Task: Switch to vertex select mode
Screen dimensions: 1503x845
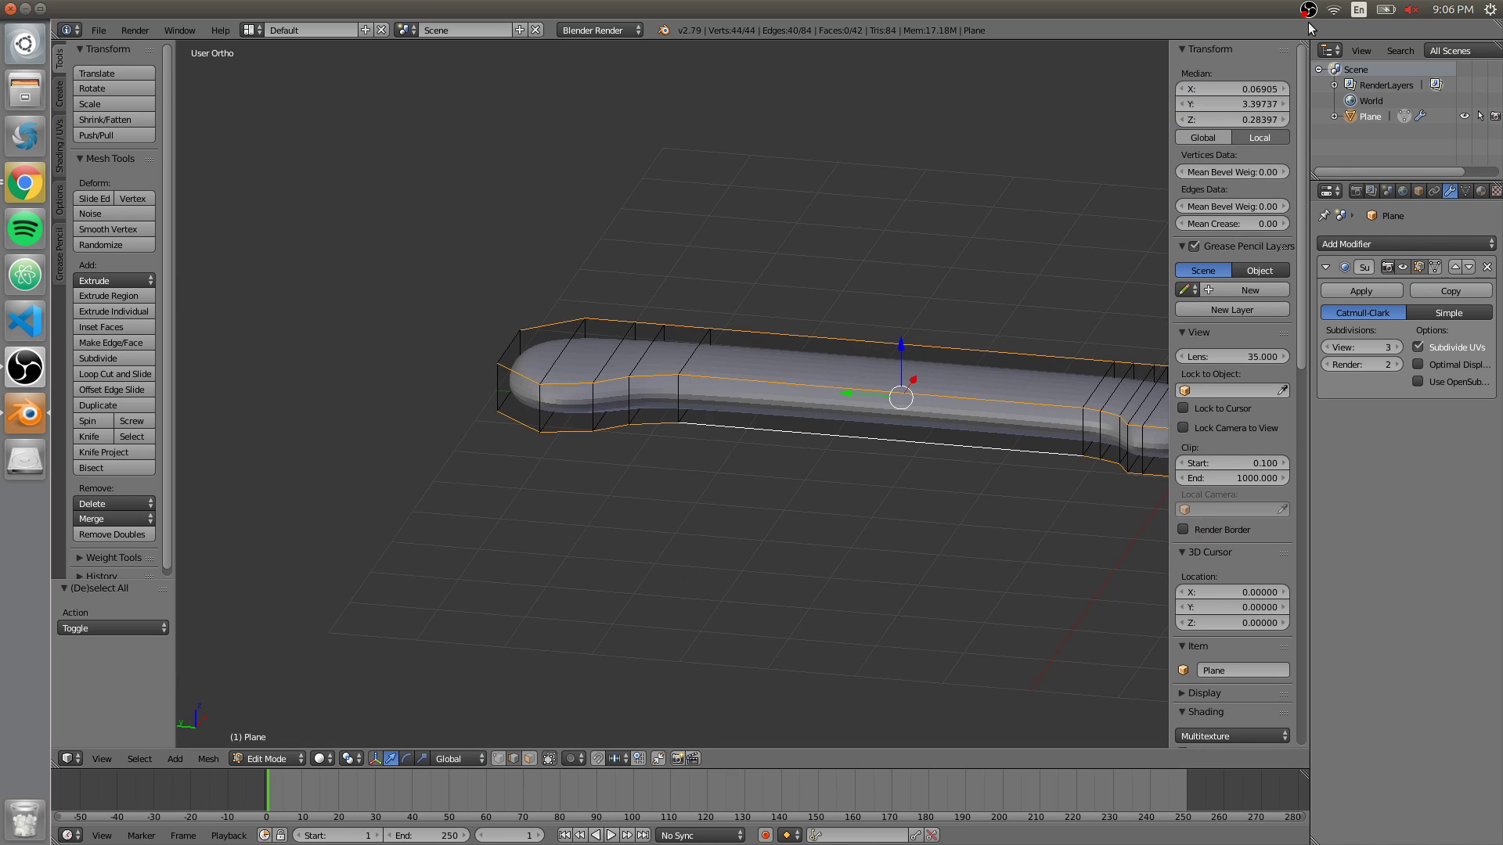Action: 499,758
